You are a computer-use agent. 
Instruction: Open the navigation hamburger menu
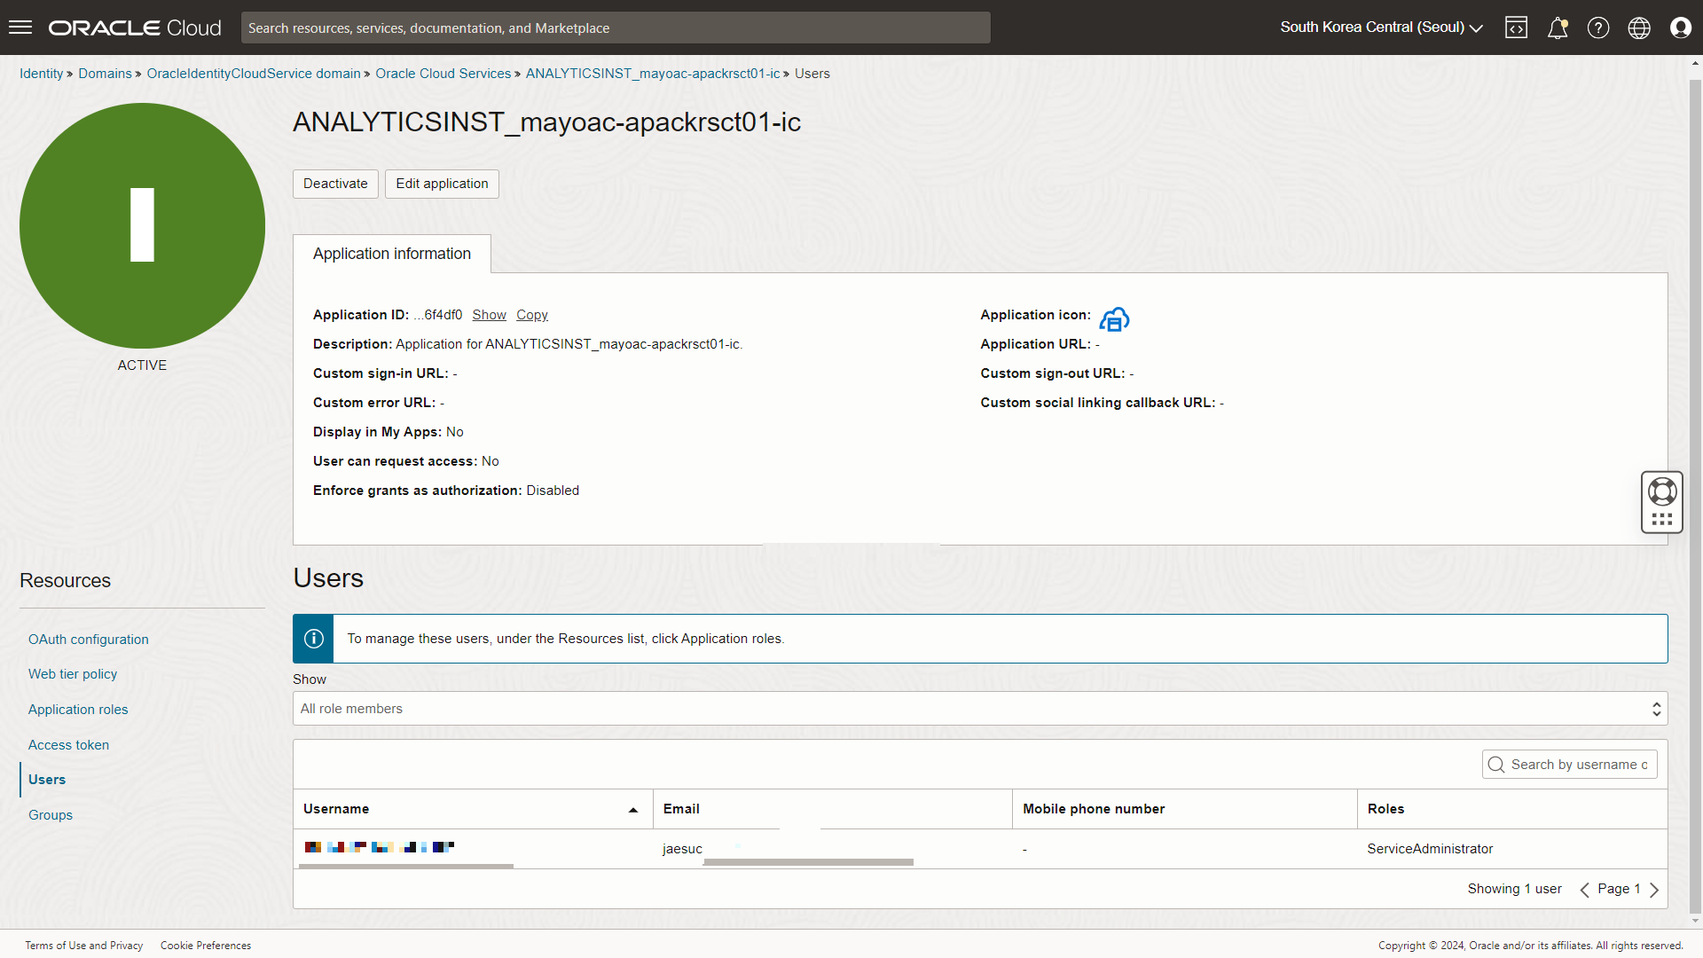pyautogui.click(x=20, y=27)
